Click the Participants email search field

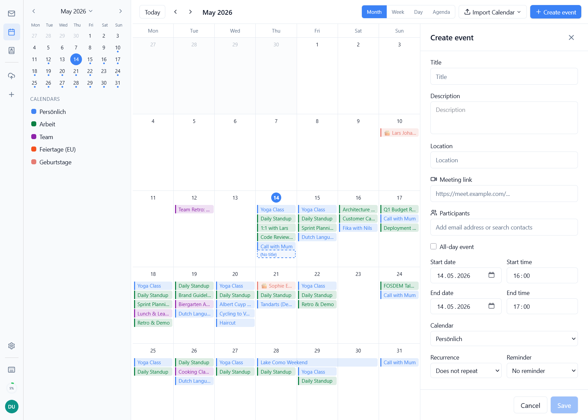point(504,227)
